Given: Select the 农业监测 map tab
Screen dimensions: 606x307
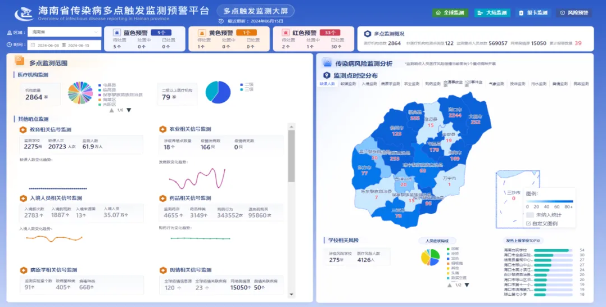Looking at the screenshot, I should coord(411,84).
